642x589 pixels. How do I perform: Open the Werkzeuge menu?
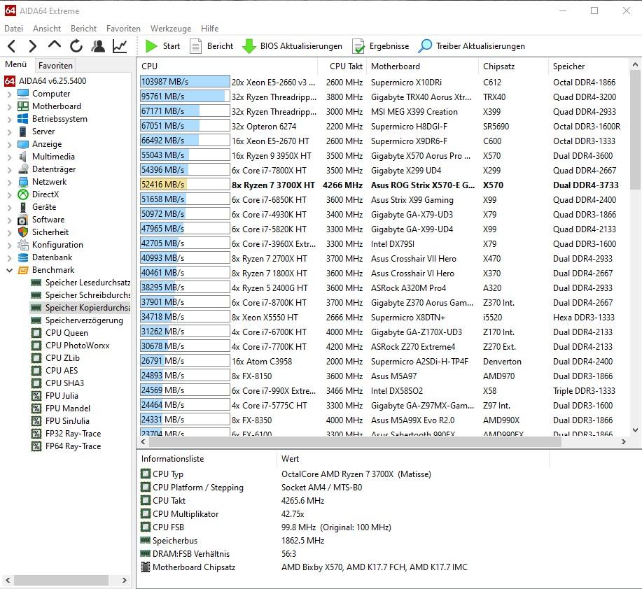[x=171, y=29]
